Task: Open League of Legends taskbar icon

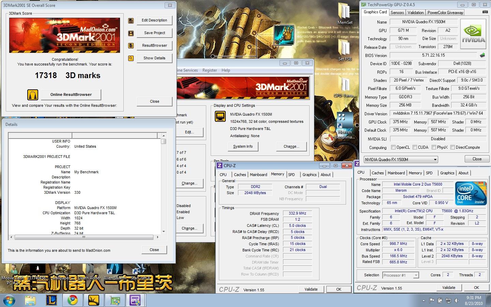Action: (51, 301)
